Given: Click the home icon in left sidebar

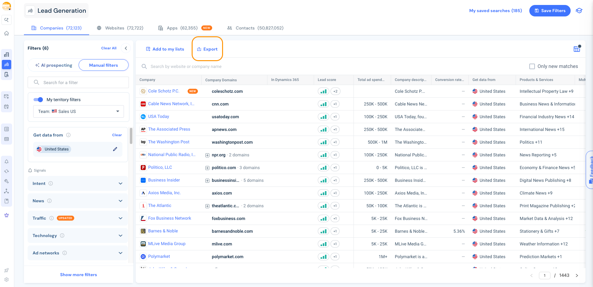Looking at the screenshot, I should click(7, 34).
